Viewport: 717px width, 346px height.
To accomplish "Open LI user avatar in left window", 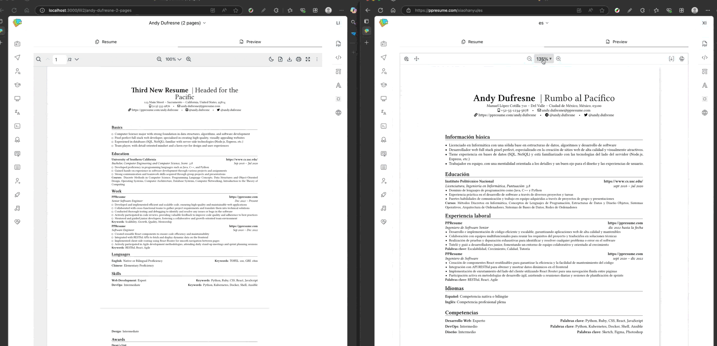I will 338,23.
